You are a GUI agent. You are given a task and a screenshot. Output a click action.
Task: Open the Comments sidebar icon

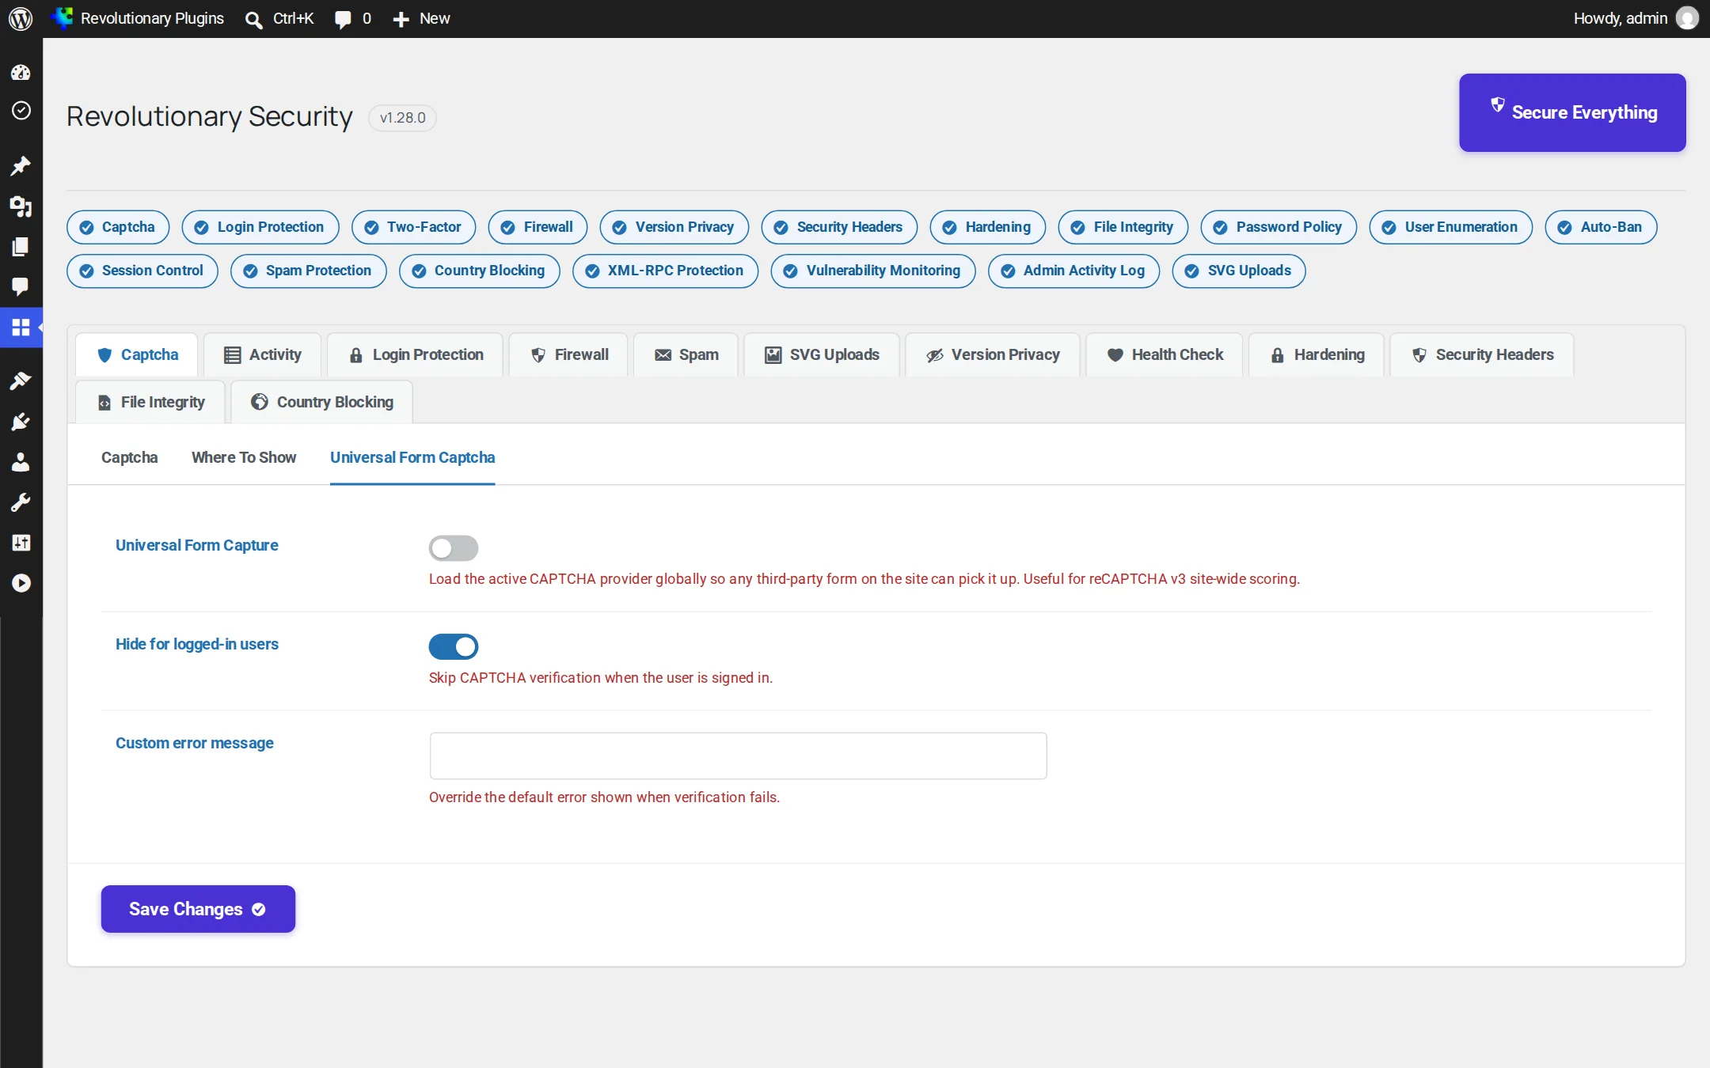pos(21,286)
